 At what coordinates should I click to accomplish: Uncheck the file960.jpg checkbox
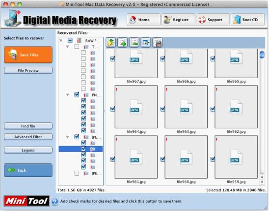[x=162, y=159]
